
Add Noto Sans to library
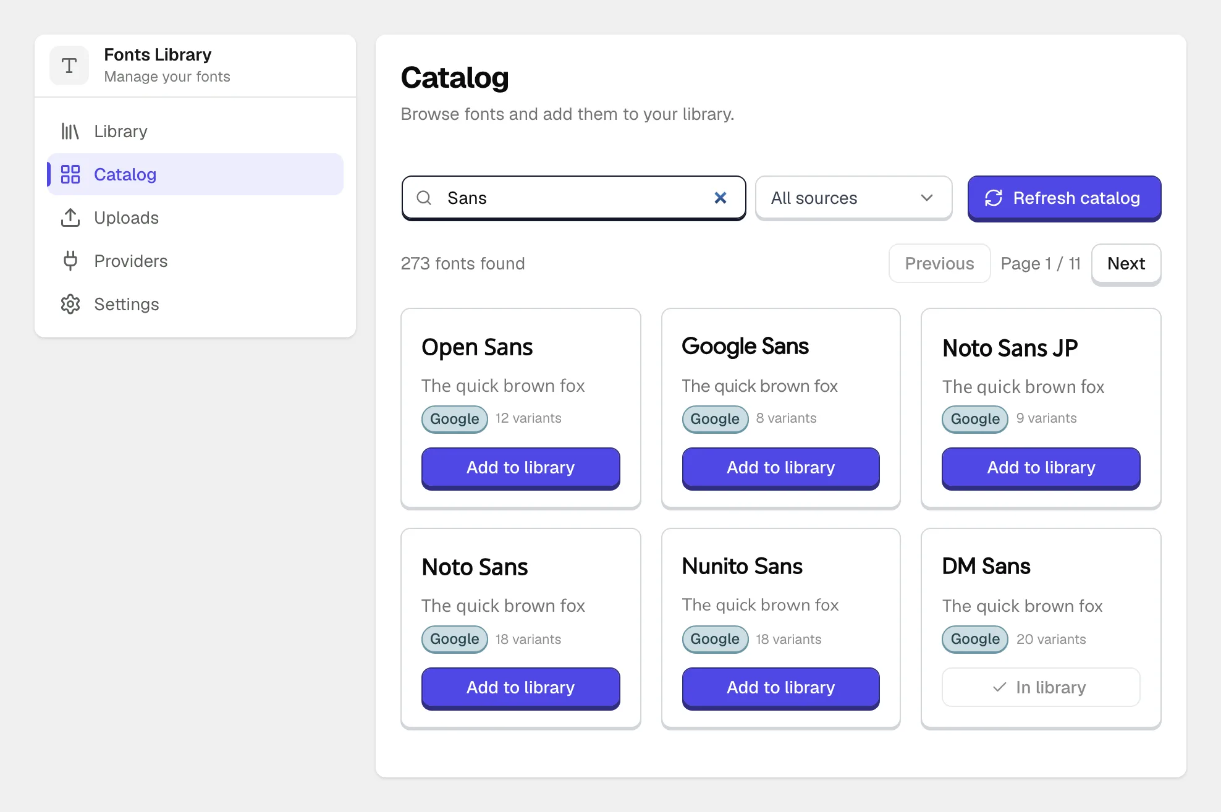point(520,688)
